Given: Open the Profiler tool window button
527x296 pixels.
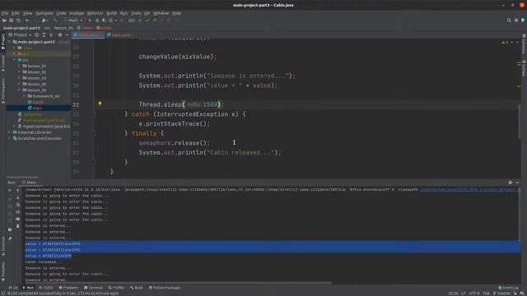Looking at the screenshot, I should (x=117, y=288).
